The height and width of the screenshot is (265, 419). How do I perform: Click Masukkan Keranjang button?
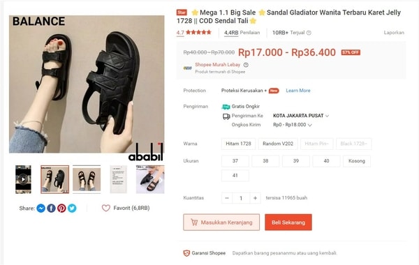221,222
